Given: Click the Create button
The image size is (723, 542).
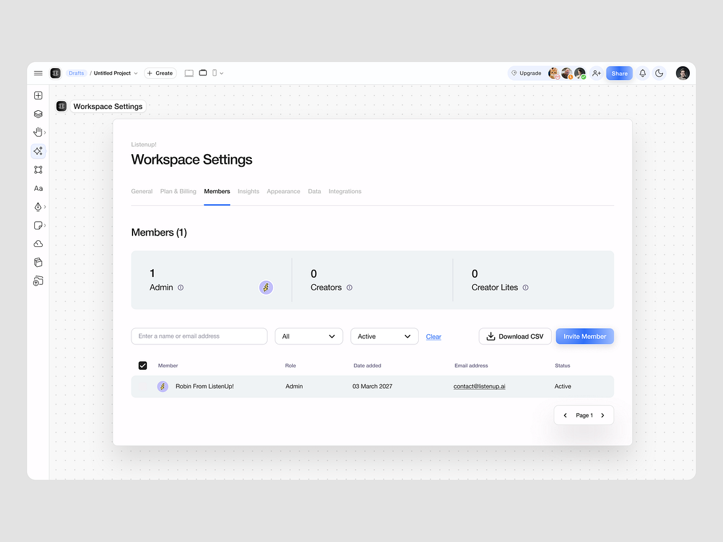Looking at the screenshot, I should 160,73.
